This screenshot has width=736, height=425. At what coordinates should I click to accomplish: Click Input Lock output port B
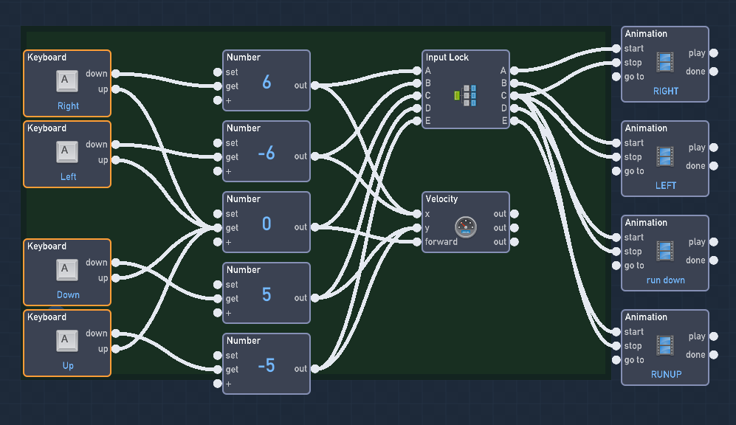point(515,83)
